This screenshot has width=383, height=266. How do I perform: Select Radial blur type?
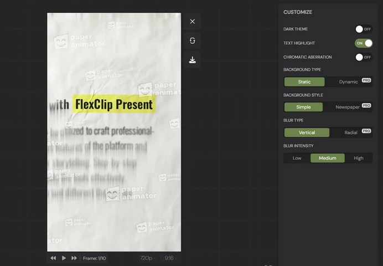pos(351,132)
